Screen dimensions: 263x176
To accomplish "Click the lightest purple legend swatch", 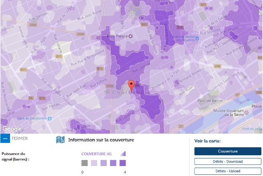I will [94, 163].
